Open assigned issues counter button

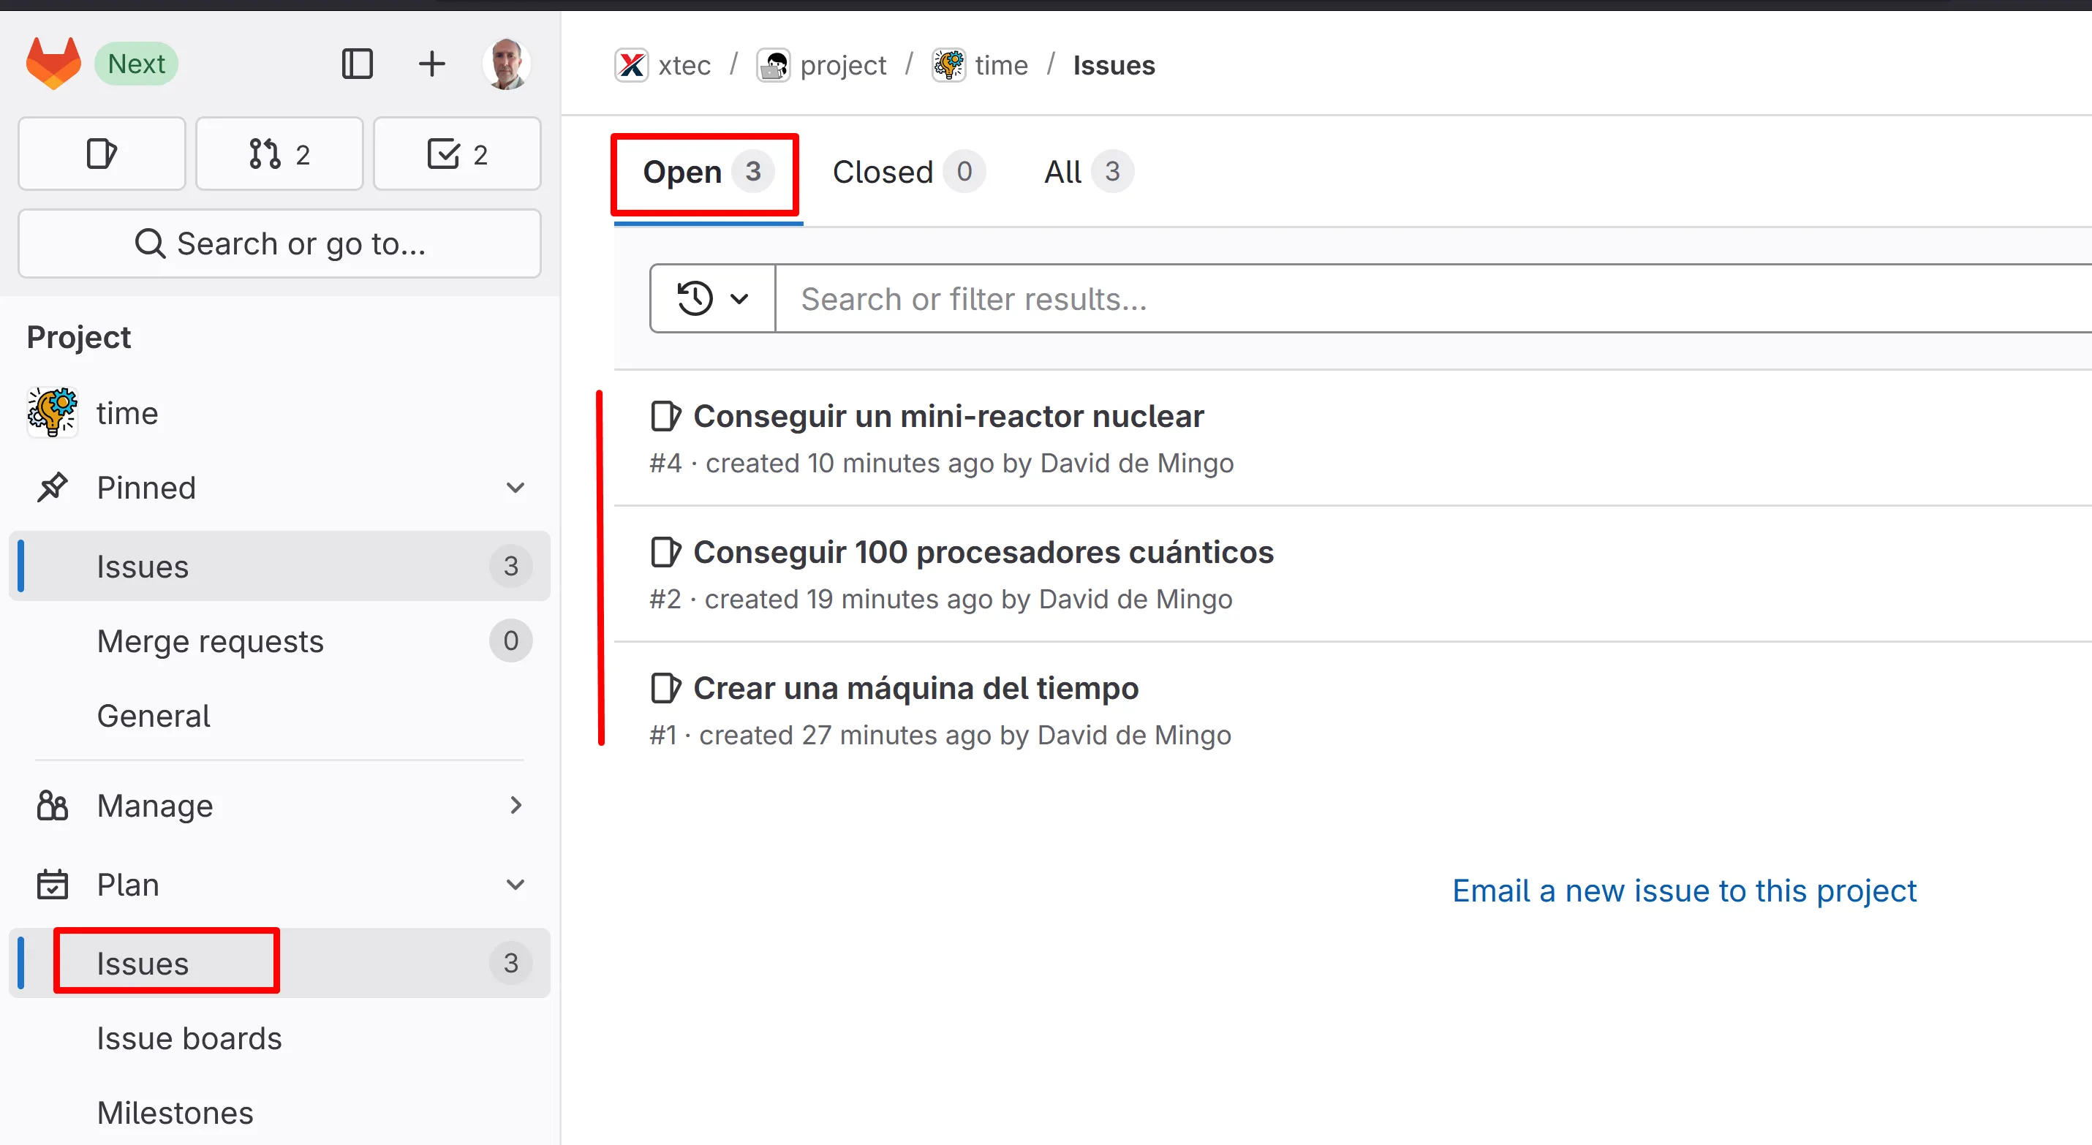click(x=102, y=154)
